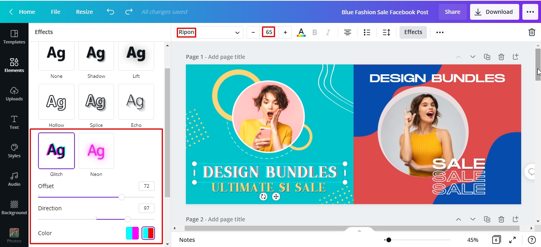
Task: Select the Lift text effect
Action: tap(136, 57)
